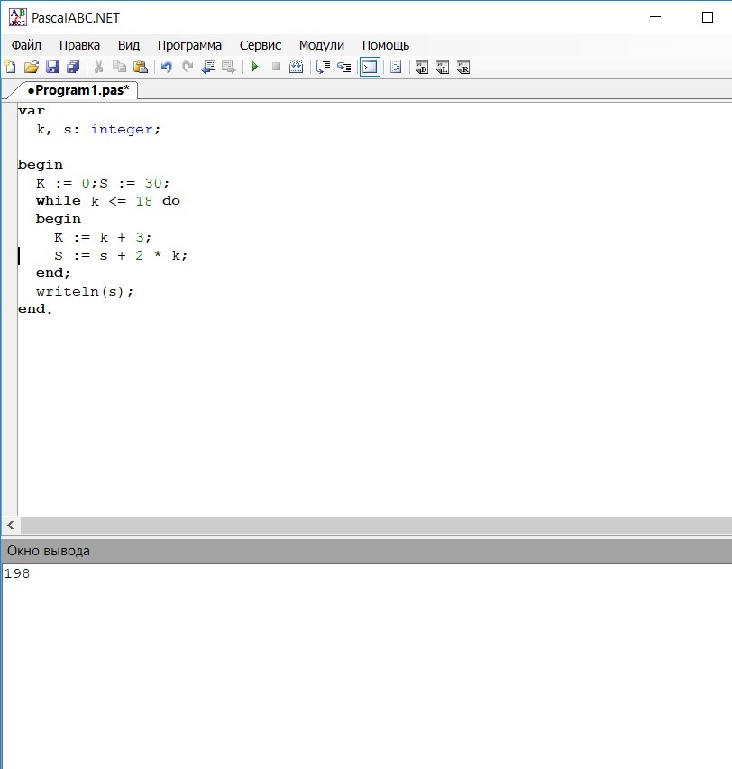The image size is (732, 769).
Task: Undo the last edit
Action: pos(167,67)
